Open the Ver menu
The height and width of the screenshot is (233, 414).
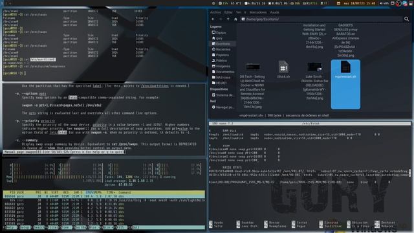(x=238, y=12)
